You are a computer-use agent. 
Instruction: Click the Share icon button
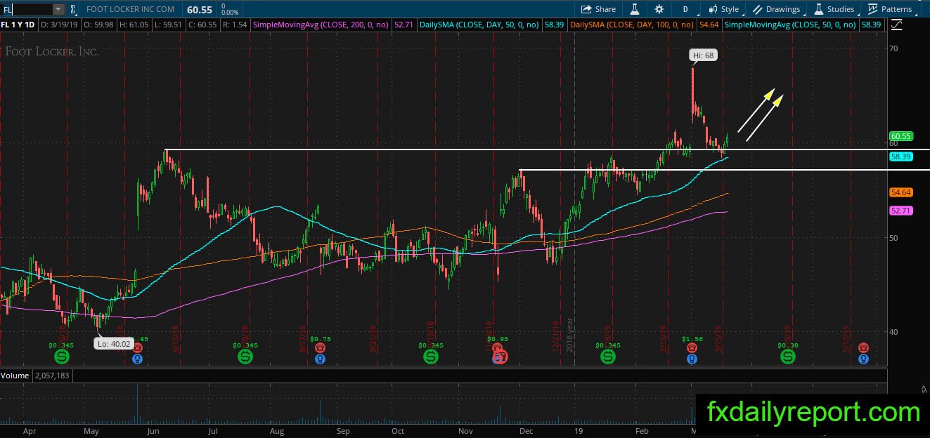tap(598, 9)
